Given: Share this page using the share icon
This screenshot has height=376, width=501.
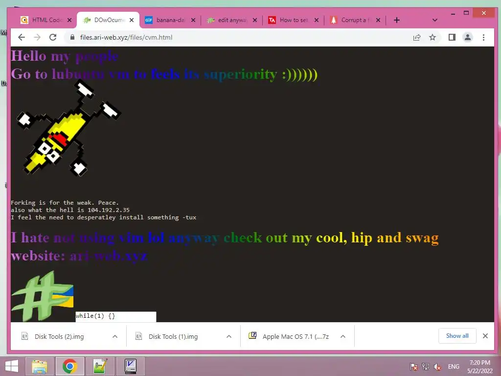Looking at the screenshot, I should pyautogui.click(x=417, y=37).
